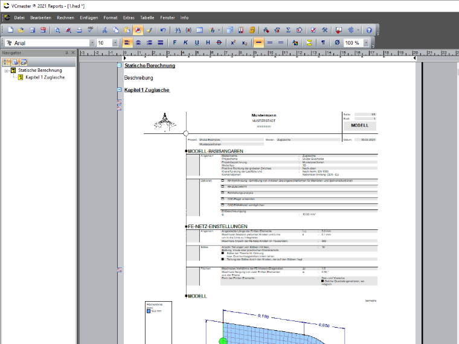Image resolution: width=459 pixels, height=344 pixels.
Task: Select Kapitel 1 Zuglasche in navigator
Action: 45,77
